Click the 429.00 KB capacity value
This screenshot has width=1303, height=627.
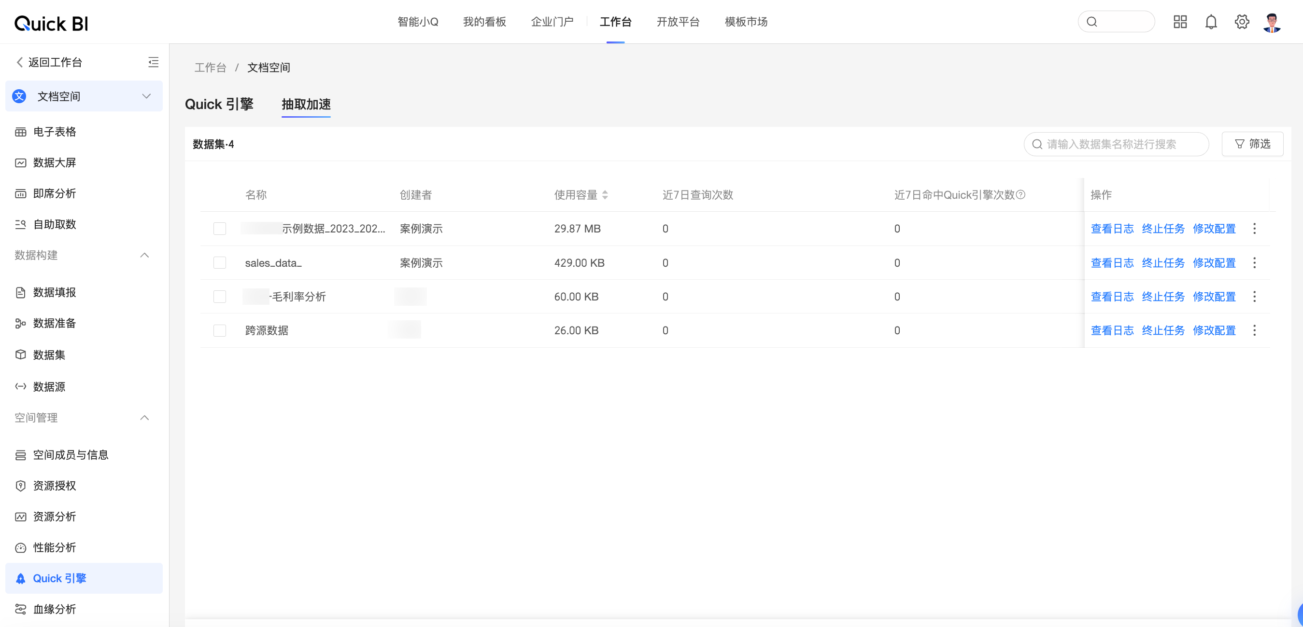tap(580, 263)
